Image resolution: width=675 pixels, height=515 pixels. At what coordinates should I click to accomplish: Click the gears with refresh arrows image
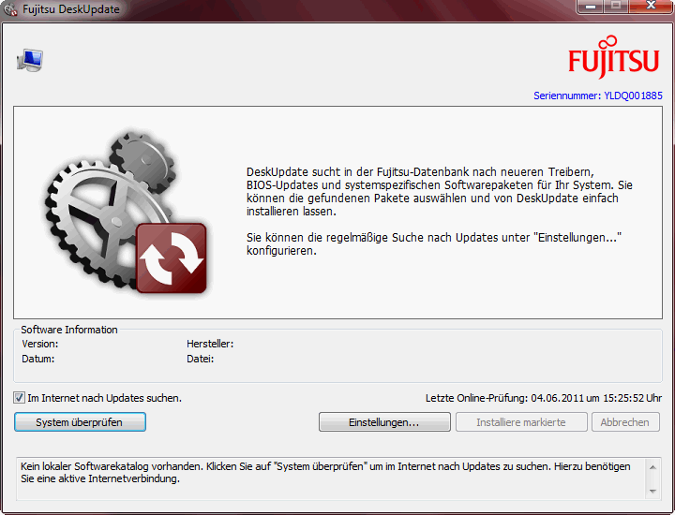coord(126,212)
